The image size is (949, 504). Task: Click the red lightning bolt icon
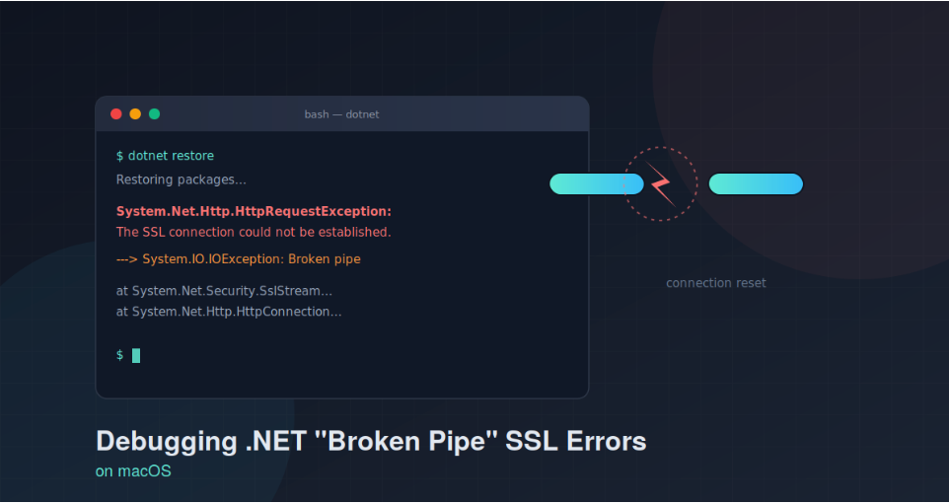point(660,183)
